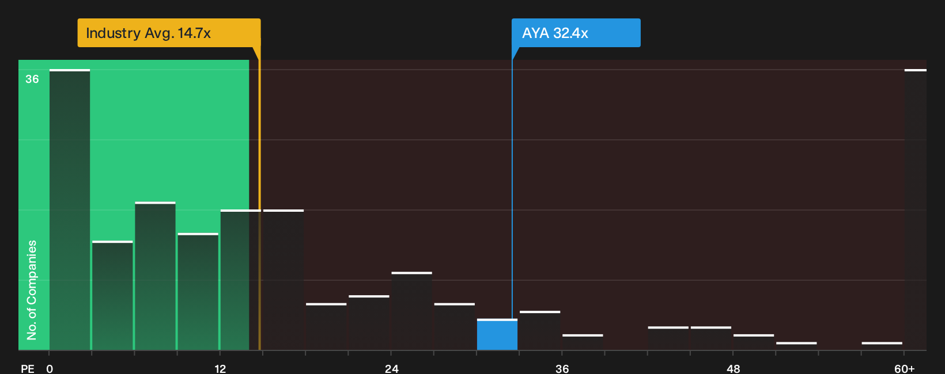
Task: Click the x-axis label 12
Action: point(220,369)
